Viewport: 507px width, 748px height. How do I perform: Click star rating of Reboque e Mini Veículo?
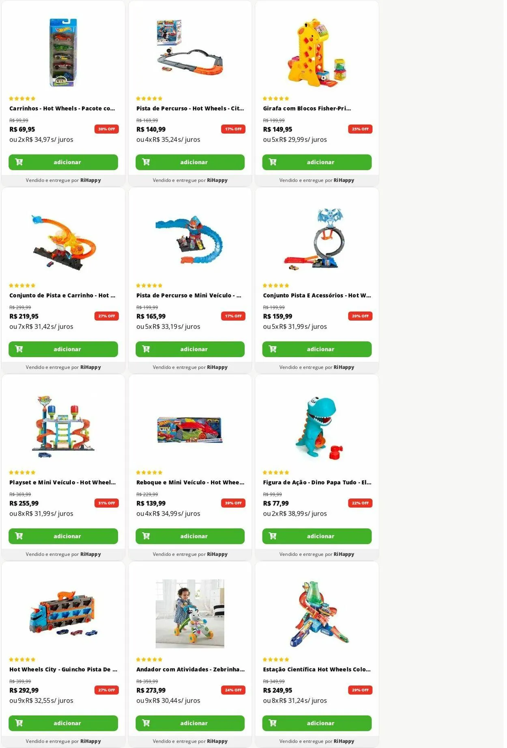(x=149, y=473)
